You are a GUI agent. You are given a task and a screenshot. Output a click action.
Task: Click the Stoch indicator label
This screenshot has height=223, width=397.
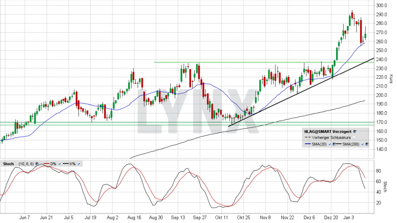(8, 164)
